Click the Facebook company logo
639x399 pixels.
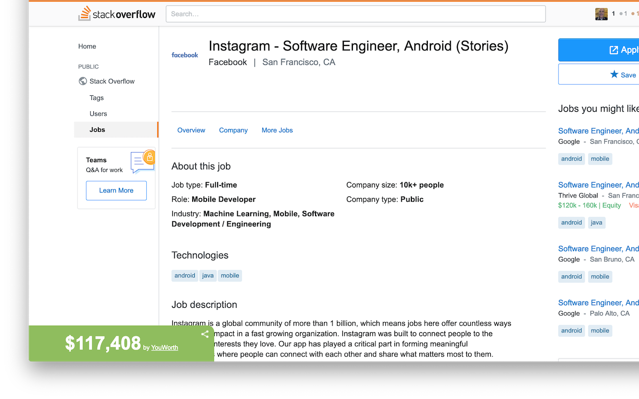(185, 55)
